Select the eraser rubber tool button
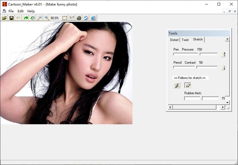The height and width of the screenshot is (165, 238). point(188,85)
